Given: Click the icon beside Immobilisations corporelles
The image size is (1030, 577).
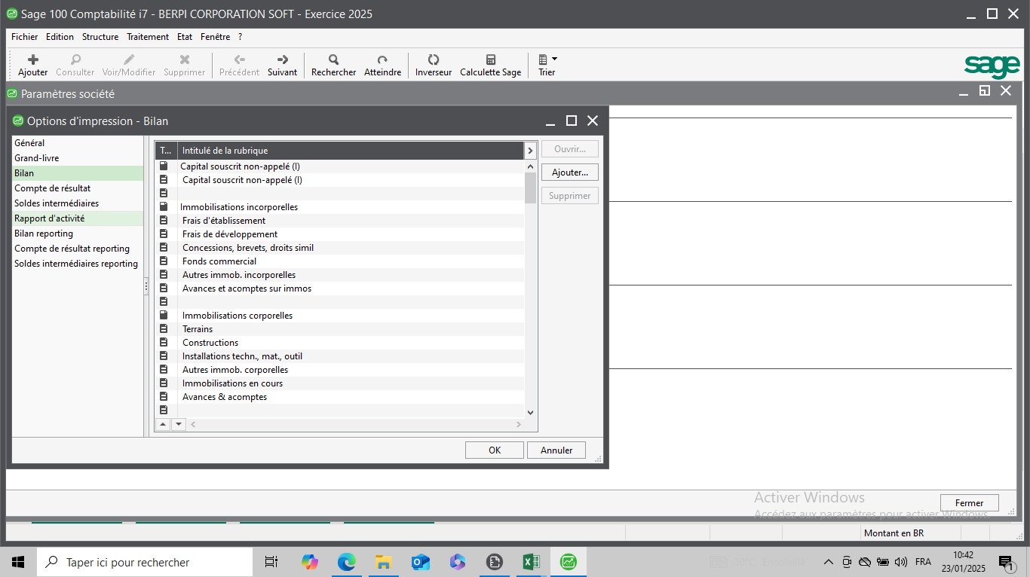Looking at the screenshot, I should click(x=164, y=316).
